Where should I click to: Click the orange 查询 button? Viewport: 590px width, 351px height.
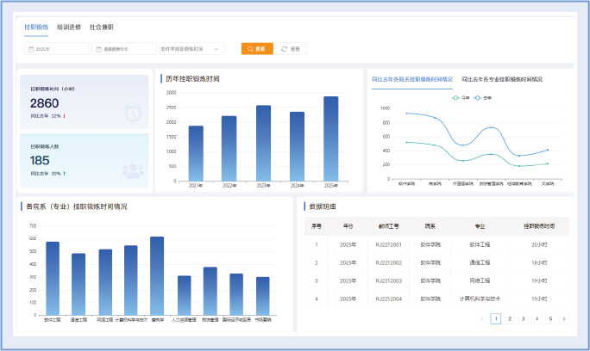[257, 49]
